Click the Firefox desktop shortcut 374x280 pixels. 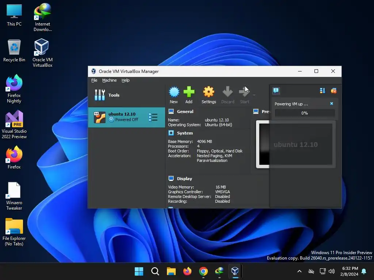14,157
